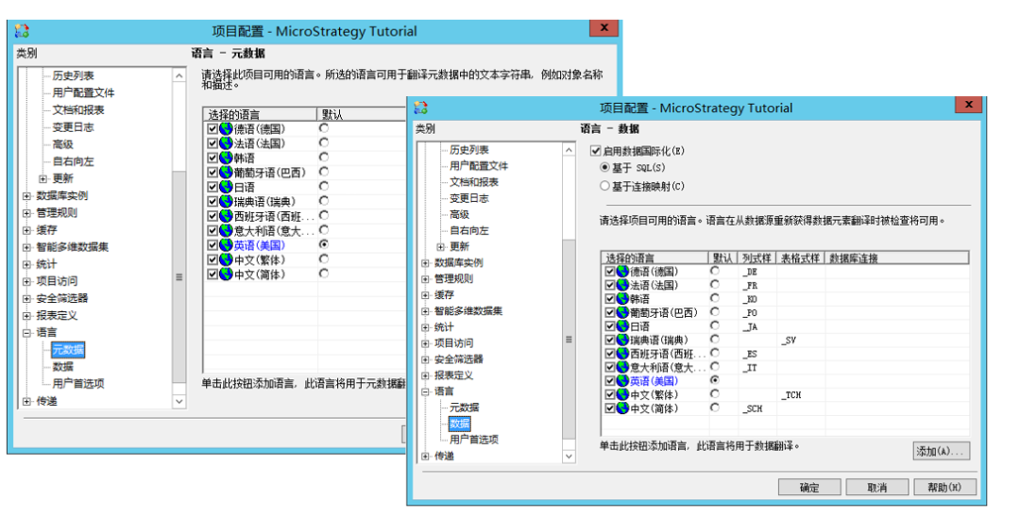Click globe icon for 日语 in back window
The width and height of the screenshot is (1020, 516).
coord(226,187)
